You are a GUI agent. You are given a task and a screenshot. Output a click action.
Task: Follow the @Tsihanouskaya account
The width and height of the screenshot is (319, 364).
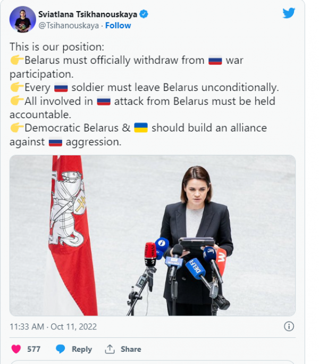pos(118,26)
